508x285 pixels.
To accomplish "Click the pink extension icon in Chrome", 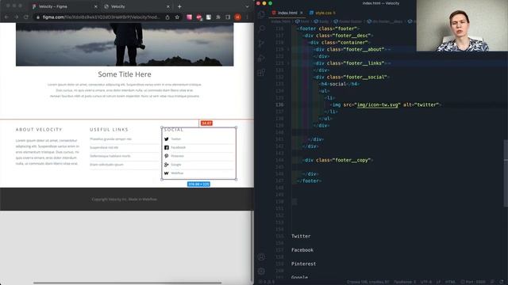I will [x=189, y=17].
